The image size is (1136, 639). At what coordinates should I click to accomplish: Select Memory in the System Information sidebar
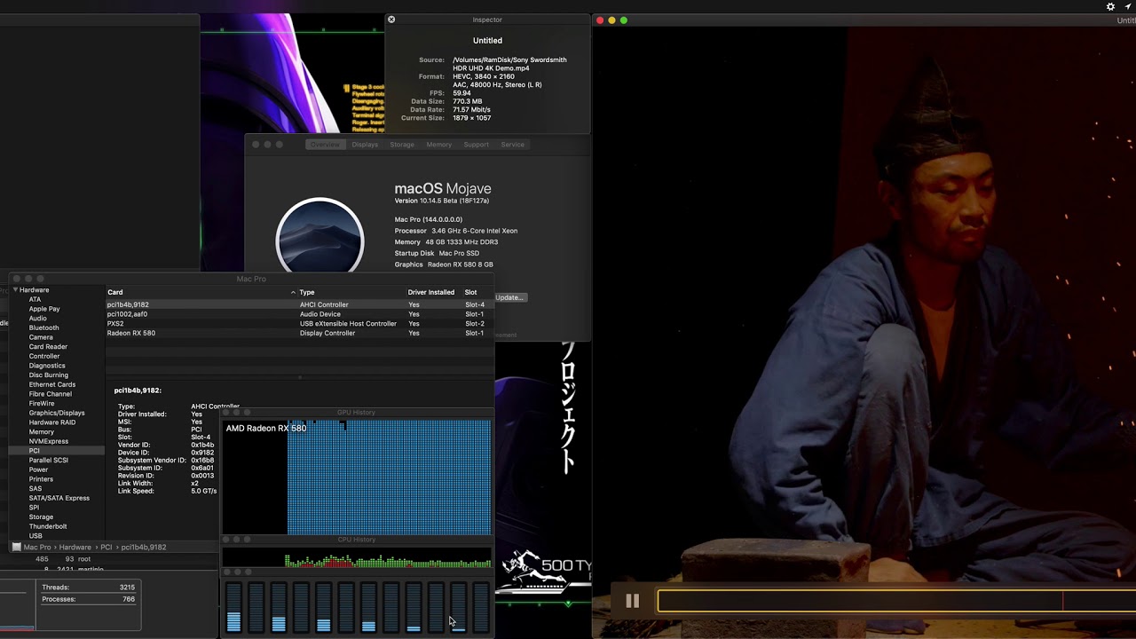pyautogui.click(x=42, y=432)
